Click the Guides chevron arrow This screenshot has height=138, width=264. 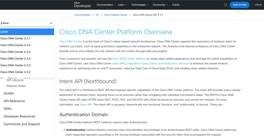(x=51, y=94)
